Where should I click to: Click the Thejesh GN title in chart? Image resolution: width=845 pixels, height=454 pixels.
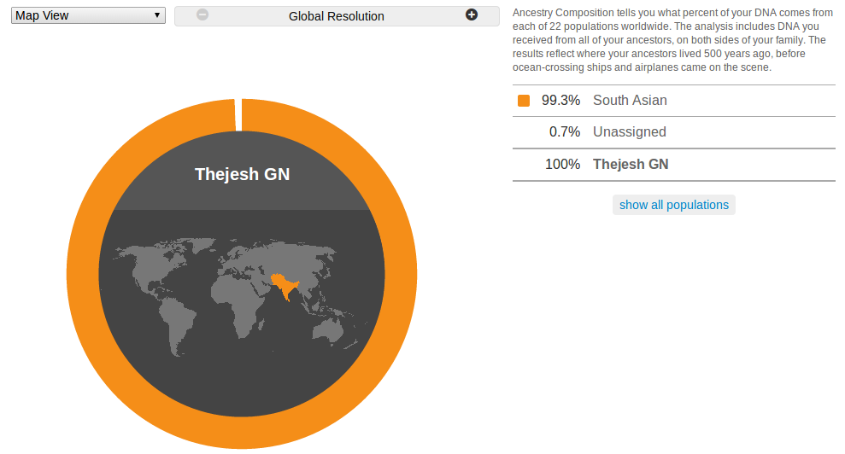(x=242, y=174)
